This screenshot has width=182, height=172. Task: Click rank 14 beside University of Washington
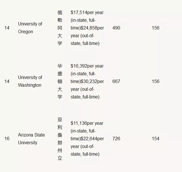[x=7, y=81]
